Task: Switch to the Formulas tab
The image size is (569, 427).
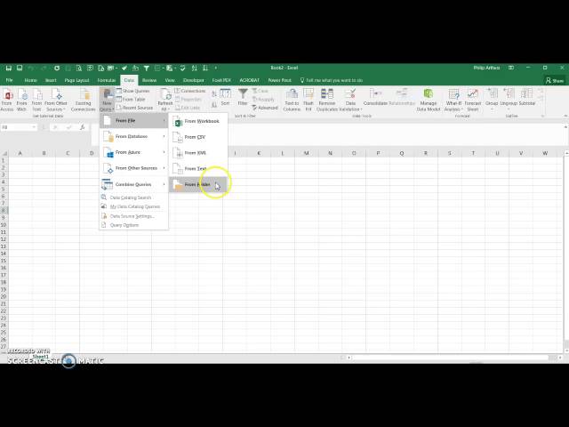Action: 107,80
